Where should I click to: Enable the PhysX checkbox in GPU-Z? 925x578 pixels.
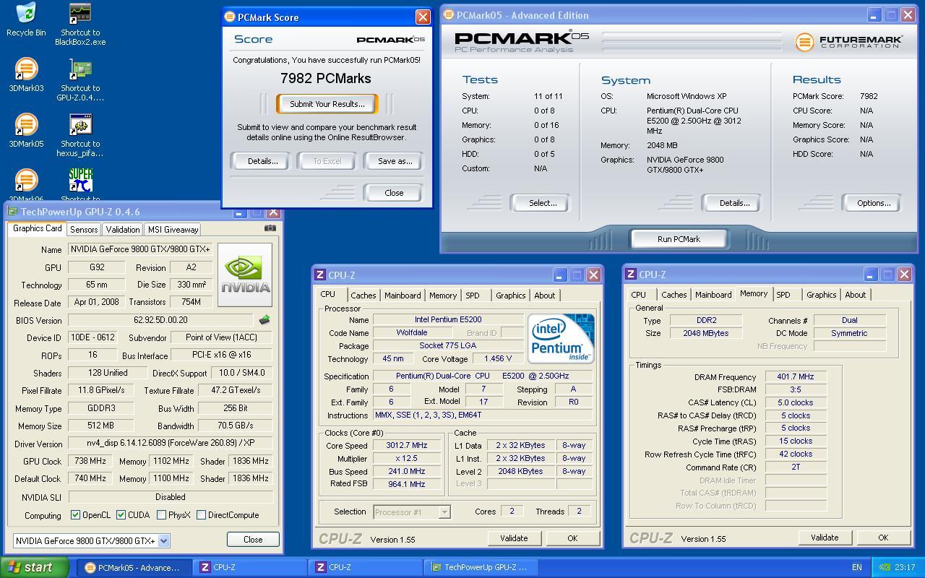tap(161, 515)
